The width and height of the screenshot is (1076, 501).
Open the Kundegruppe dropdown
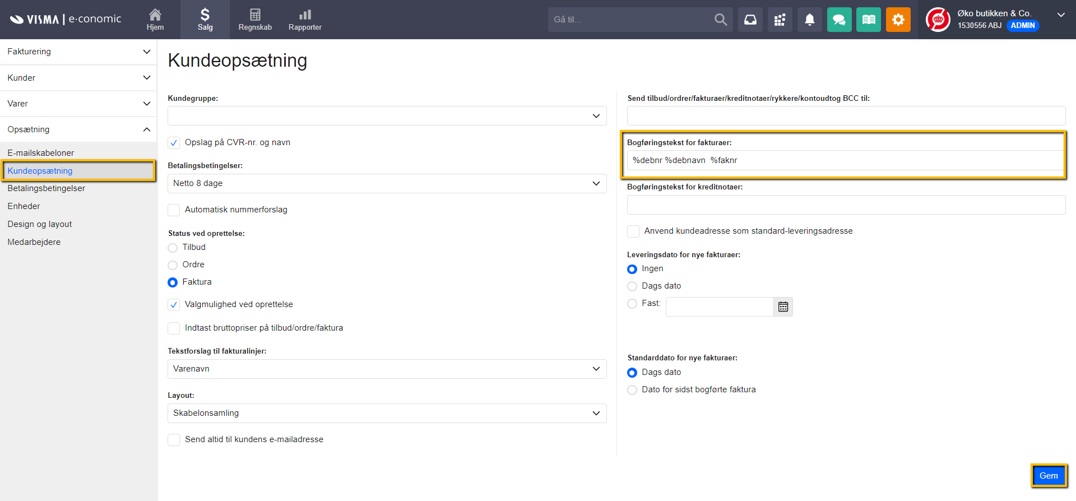(x=387, y=116)
